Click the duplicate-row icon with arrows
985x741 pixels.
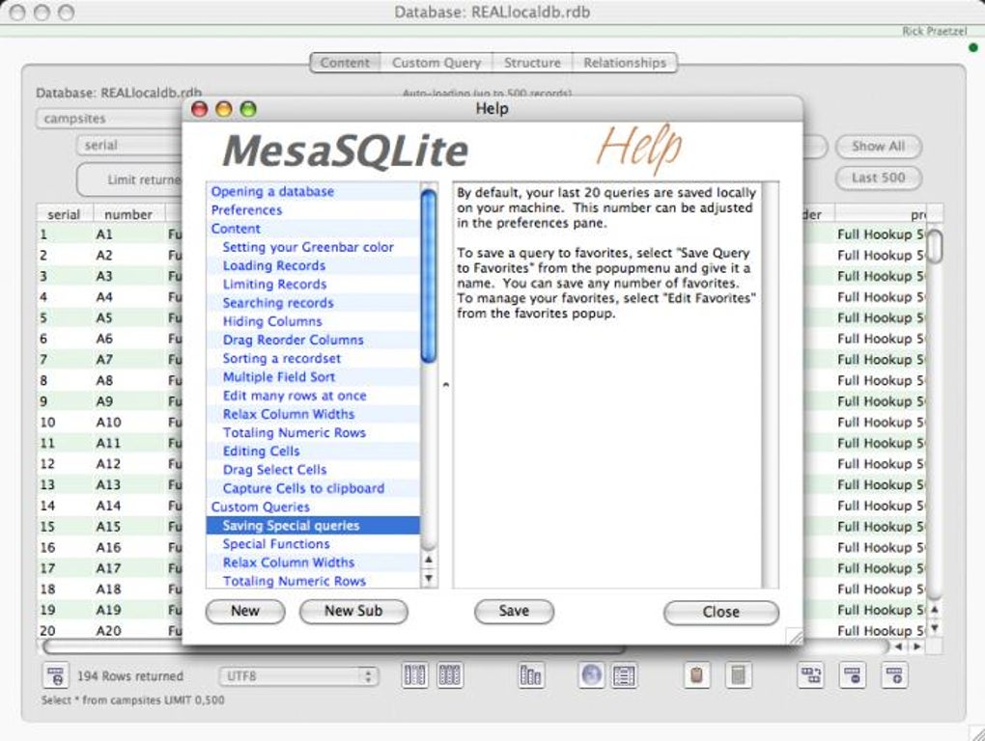(x=811, y=675)
